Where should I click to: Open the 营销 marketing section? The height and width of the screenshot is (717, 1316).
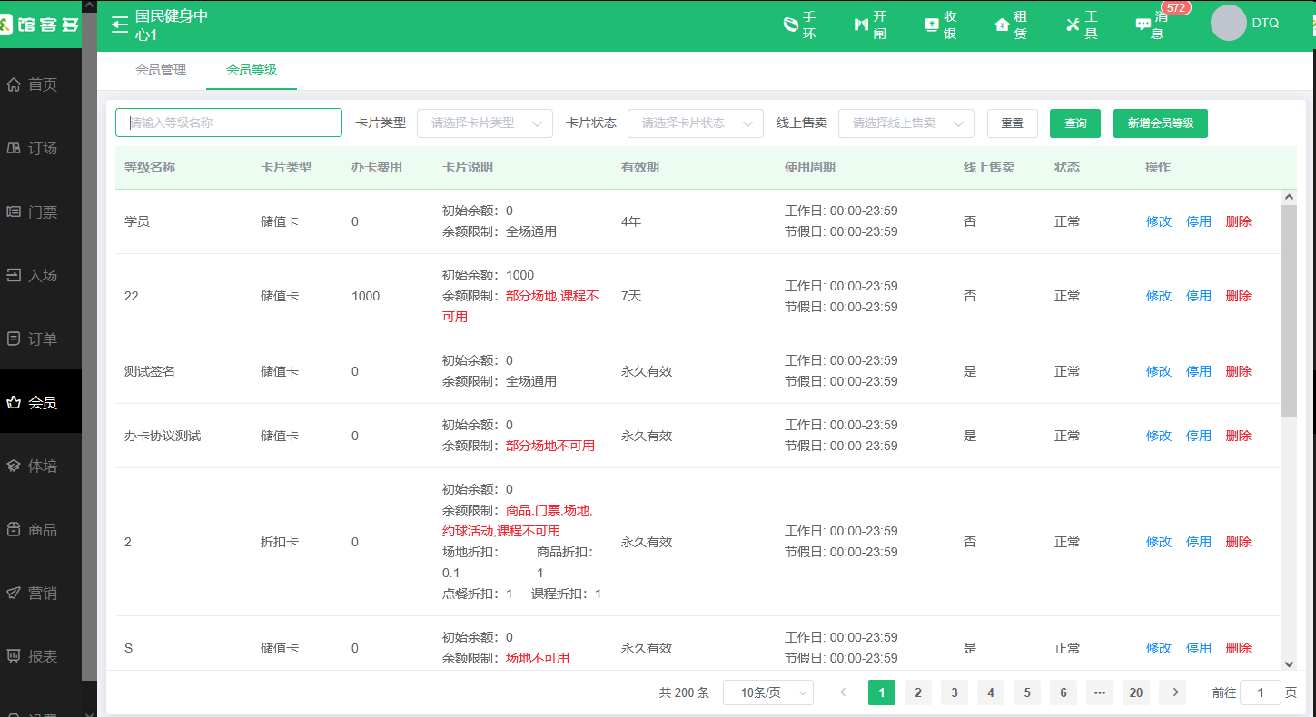pos(41,592)
